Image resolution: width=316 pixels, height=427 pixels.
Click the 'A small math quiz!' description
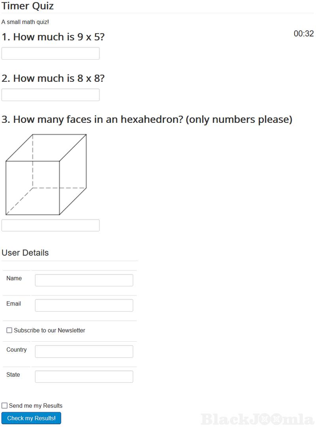coord(25,22)
